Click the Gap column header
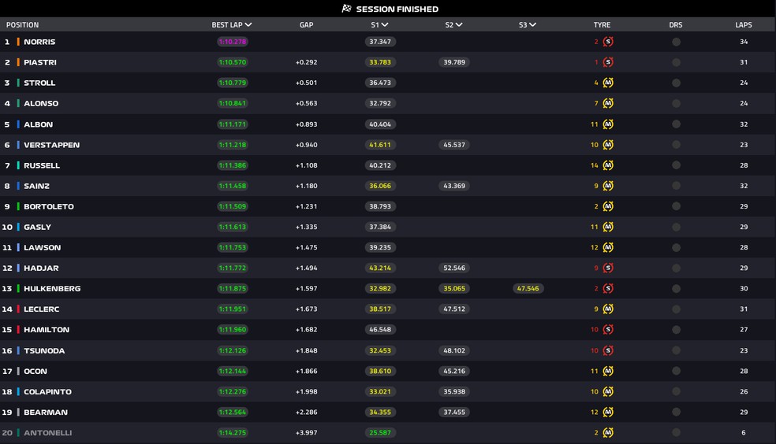This screenshot has height=444, width=776. pos(306,24)
